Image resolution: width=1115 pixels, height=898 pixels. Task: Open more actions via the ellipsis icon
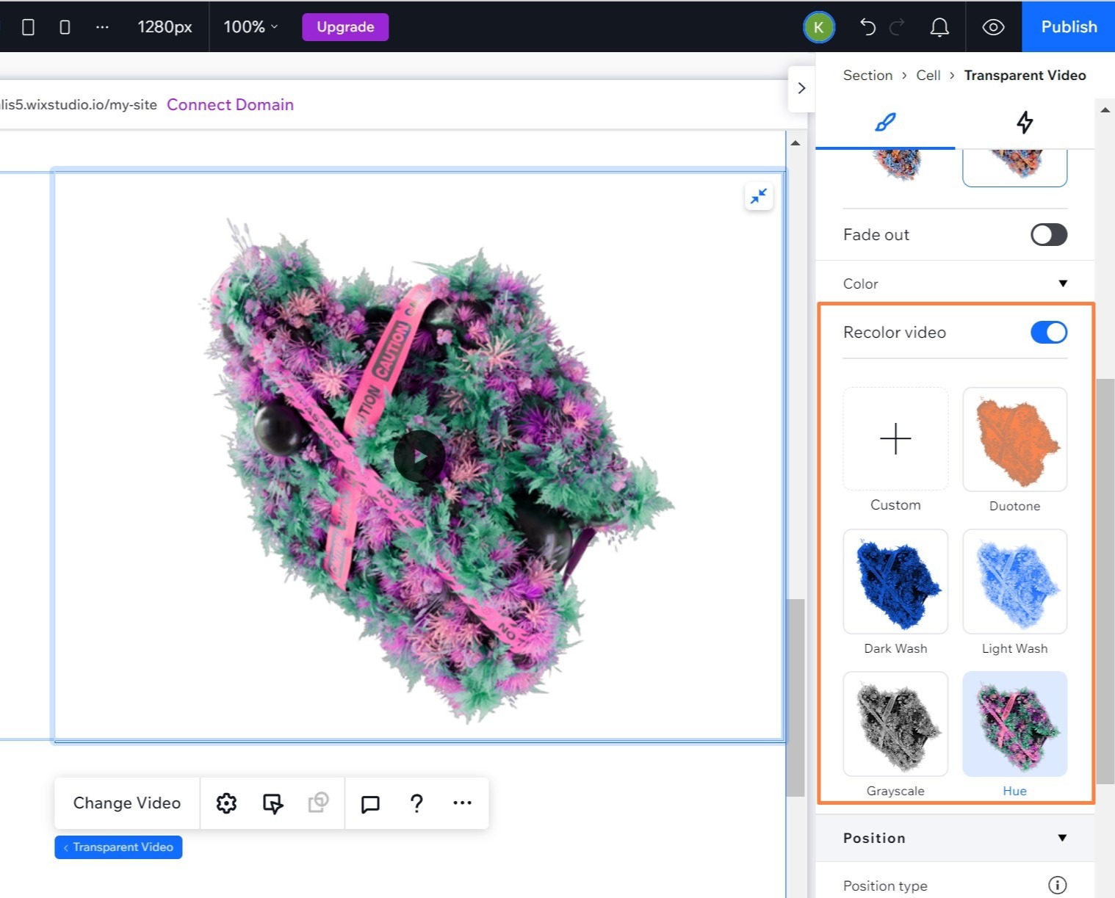pyautogui.click(x=462, y=803)
